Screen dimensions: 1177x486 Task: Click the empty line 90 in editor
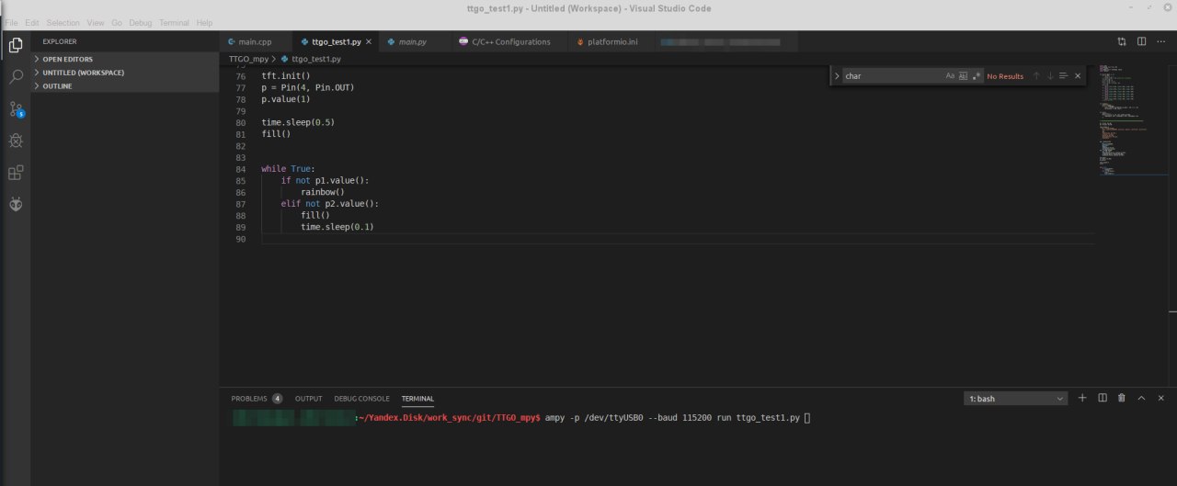[x=677, y=239]
